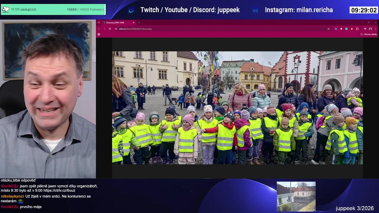Open the Extensions puzzle menu
379x213 pixels.
357,29
